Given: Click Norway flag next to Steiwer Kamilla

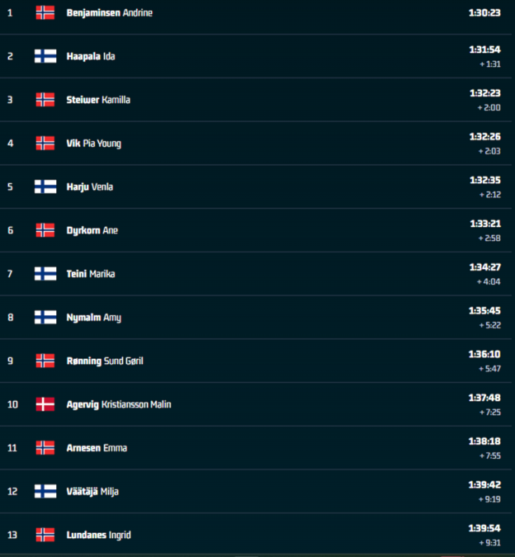Looking at the screenshot, I should pos(45,100).
